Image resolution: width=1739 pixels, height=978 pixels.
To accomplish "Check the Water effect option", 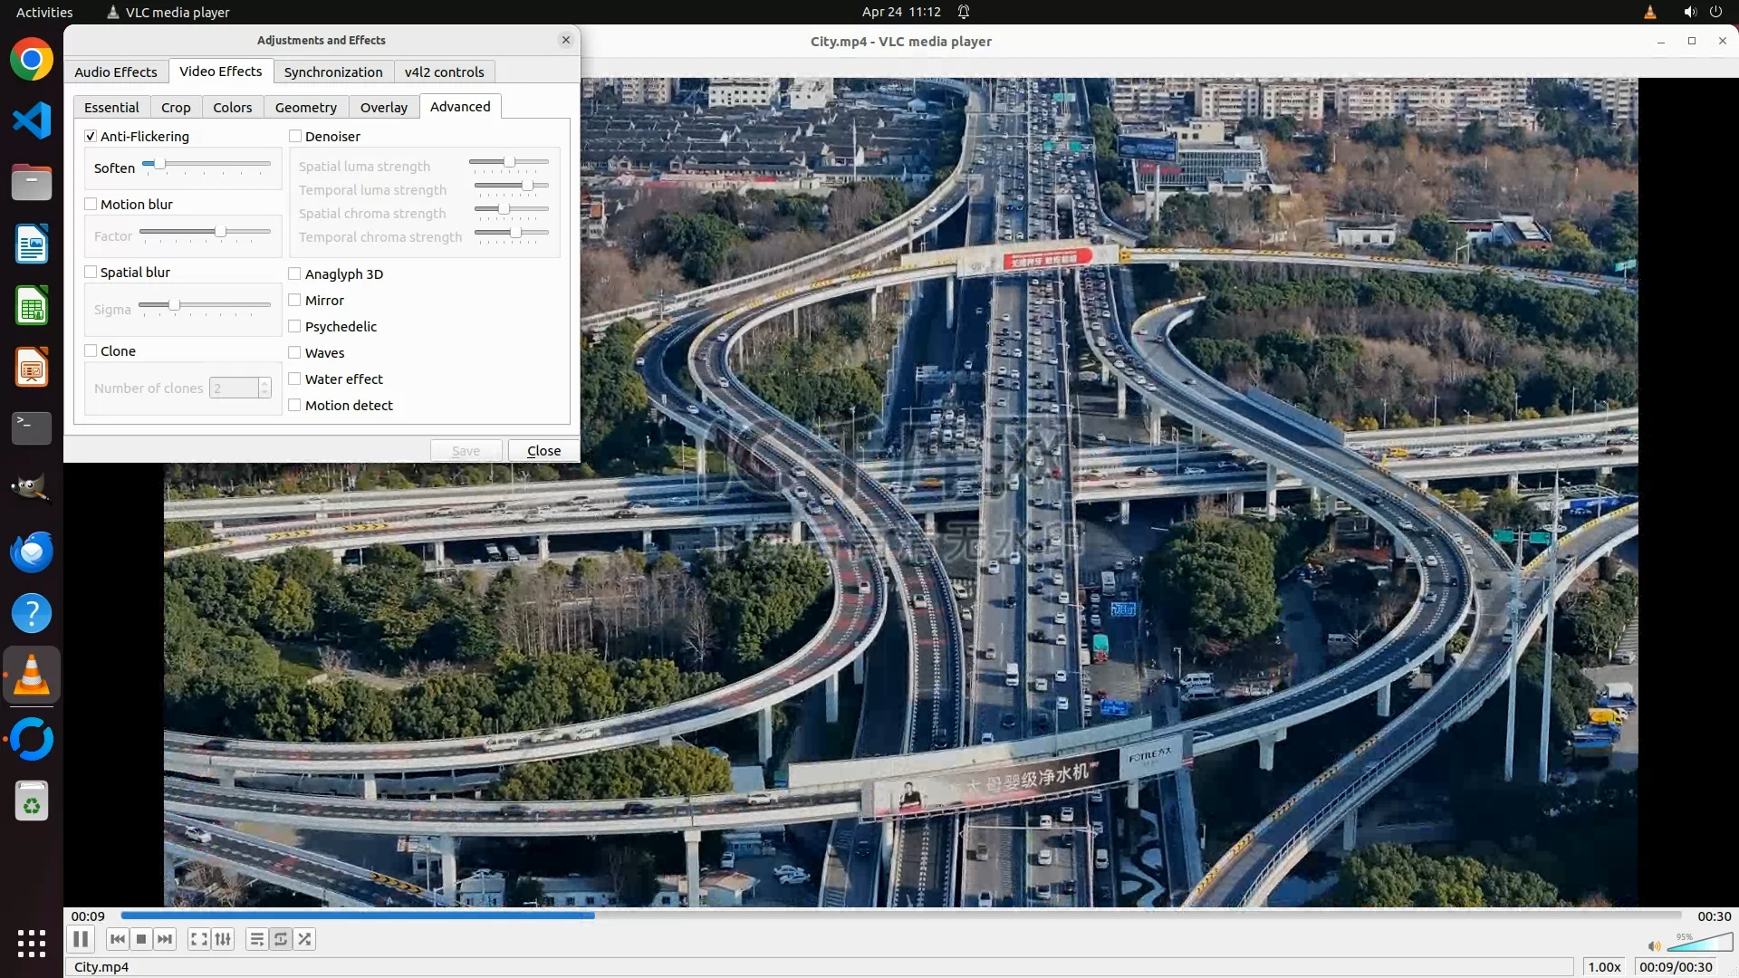I will 294,379.
